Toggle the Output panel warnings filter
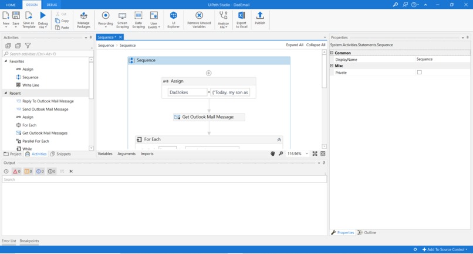The height and width of the screenshot is (254, 473). (28, 171)
